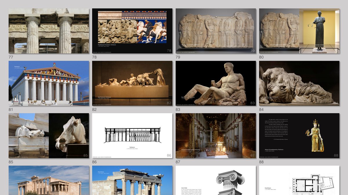Select slide 78 Panathenaic Procession frieze
This screenshot has width=348, height=195.
click(132, 31)
